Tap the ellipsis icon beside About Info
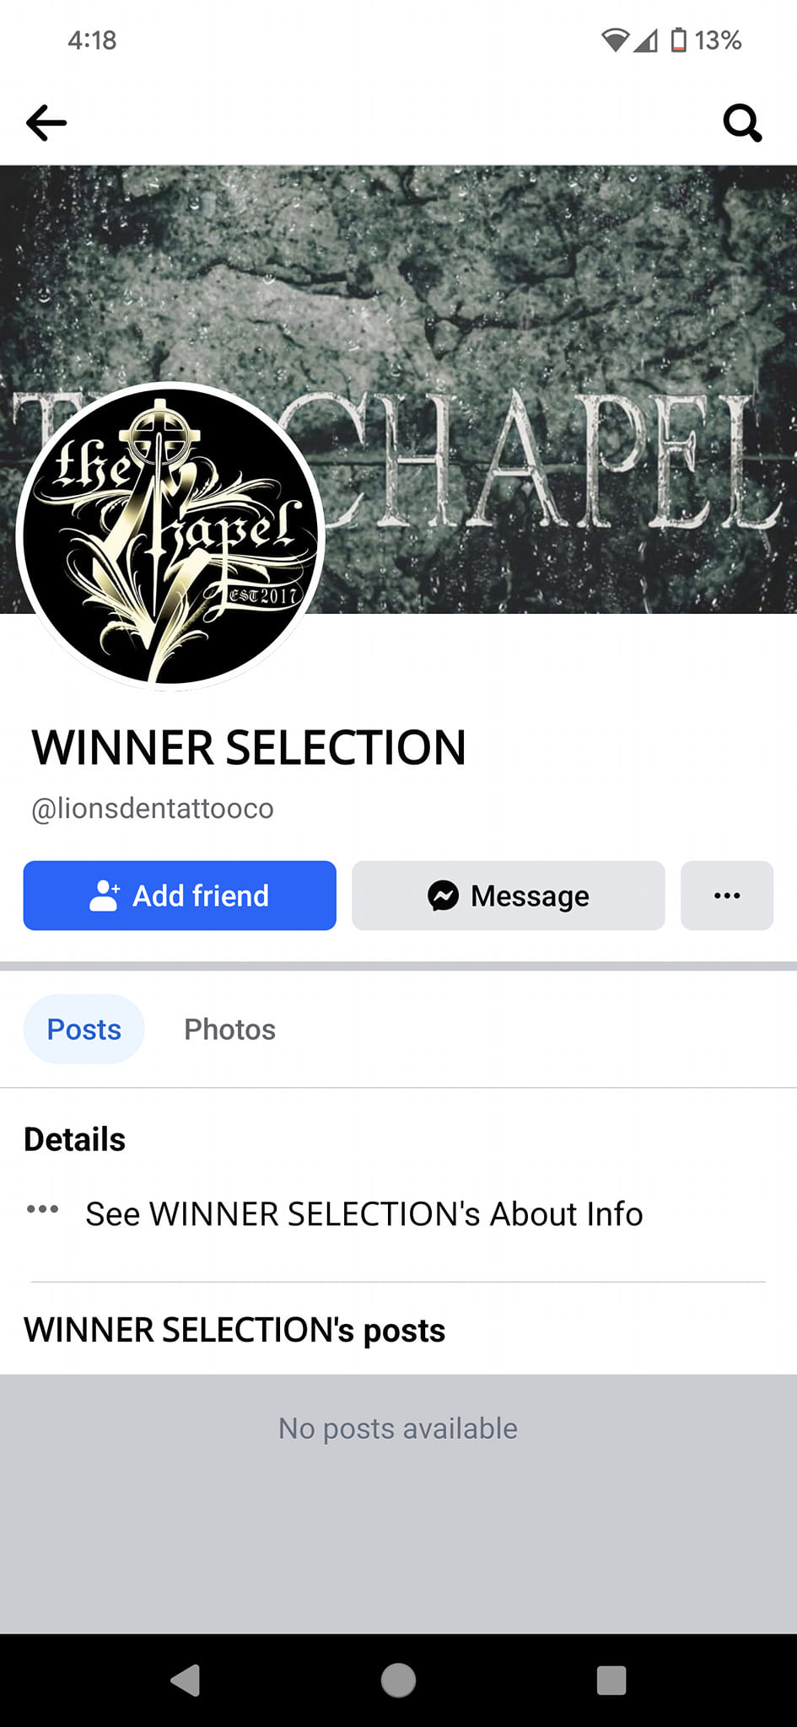 click(42, 1209)
